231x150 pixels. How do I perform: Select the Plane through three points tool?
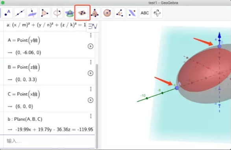click(x=82, y=13)
